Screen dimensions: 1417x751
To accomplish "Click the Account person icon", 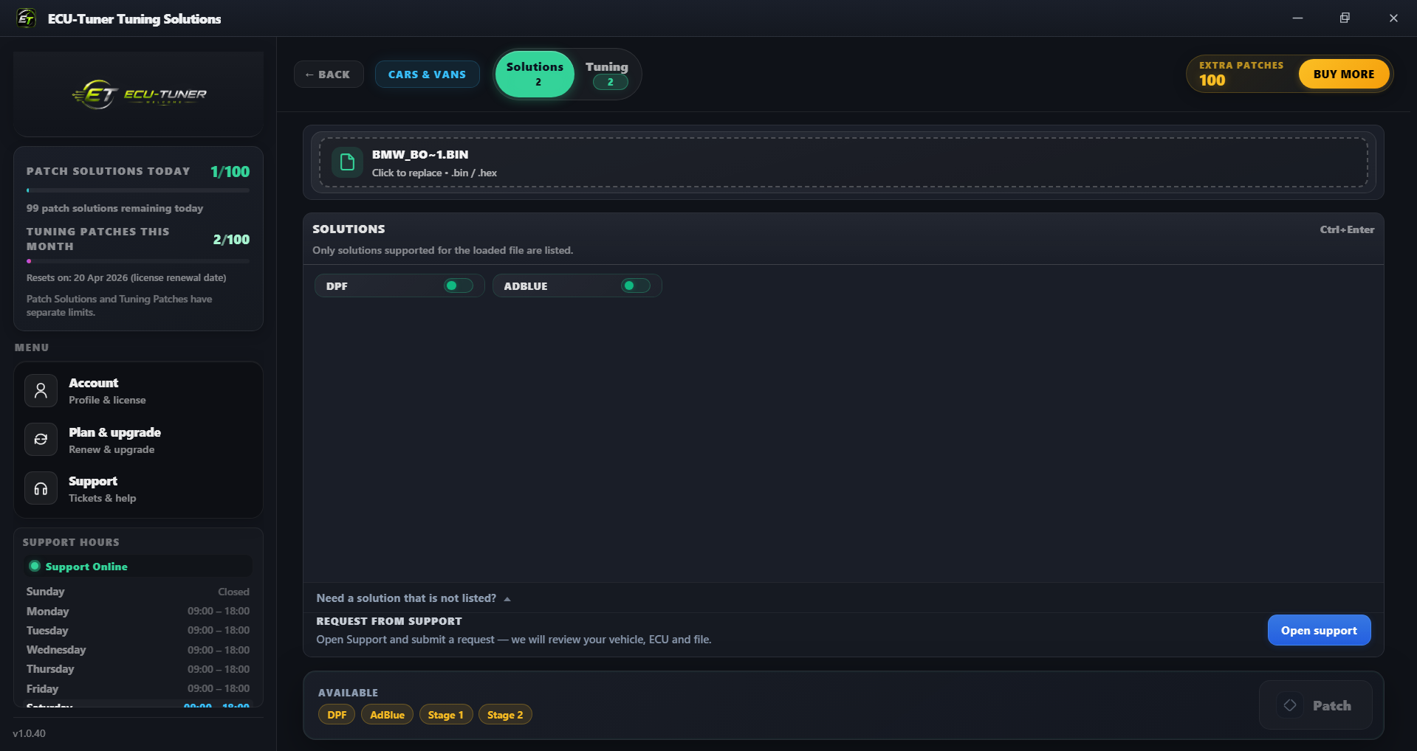I will coord(41,390).
